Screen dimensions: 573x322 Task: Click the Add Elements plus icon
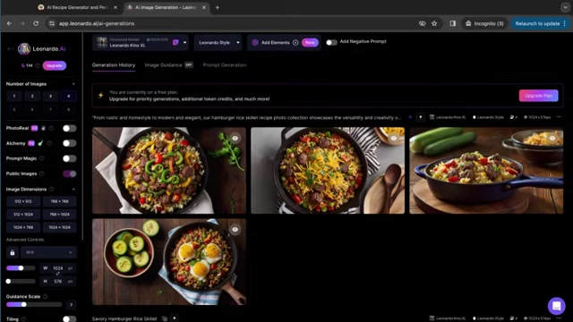(x=295, y=42)
